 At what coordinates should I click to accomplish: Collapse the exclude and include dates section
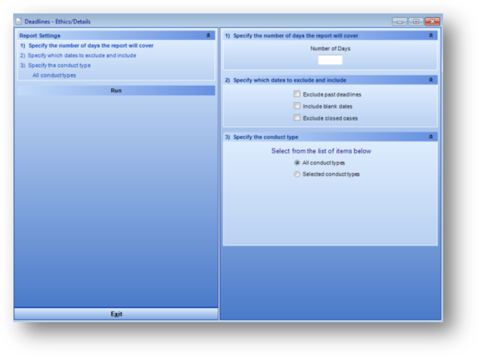431,80
